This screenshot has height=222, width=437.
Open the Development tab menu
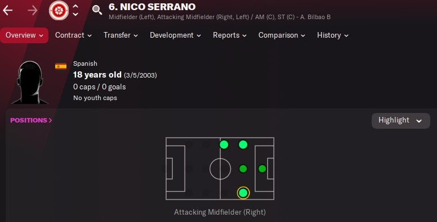[x=175, y=35]
